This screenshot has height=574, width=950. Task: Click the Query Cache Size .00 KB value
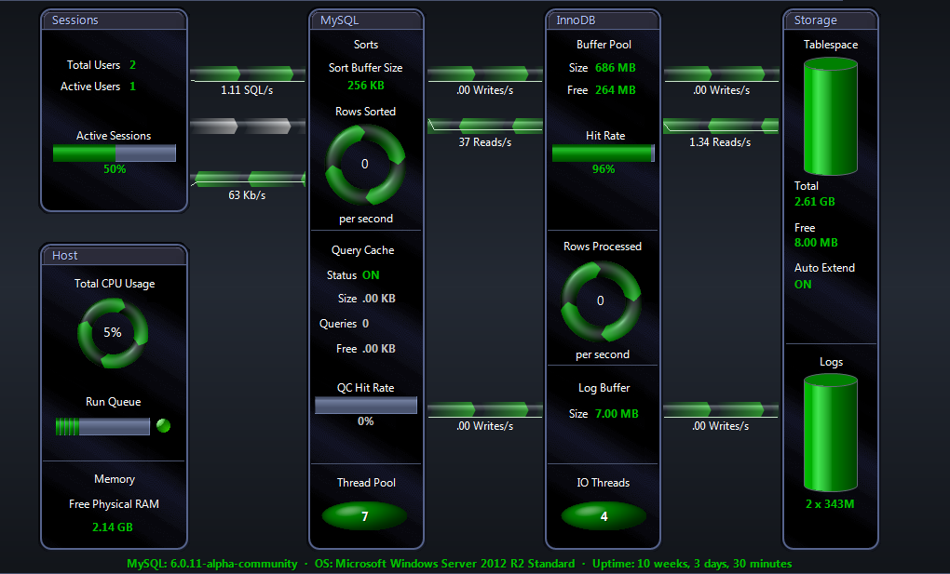pos(379,299)
